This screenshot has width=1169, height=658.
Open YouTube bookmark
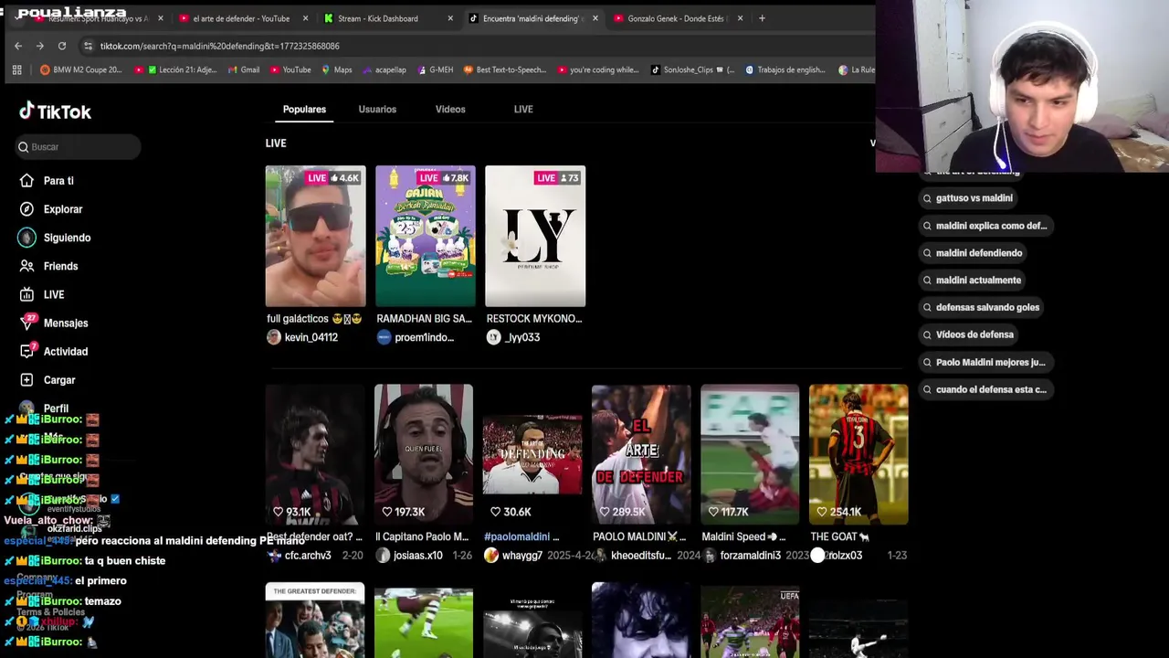pyautogui.click(x=290, y=69)
